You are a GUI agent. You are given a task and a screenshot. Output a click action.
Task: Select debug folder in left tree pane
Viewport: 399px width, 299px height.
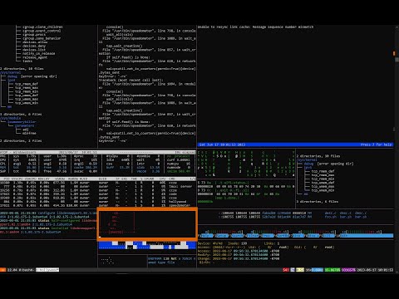[x=12, y=76]
